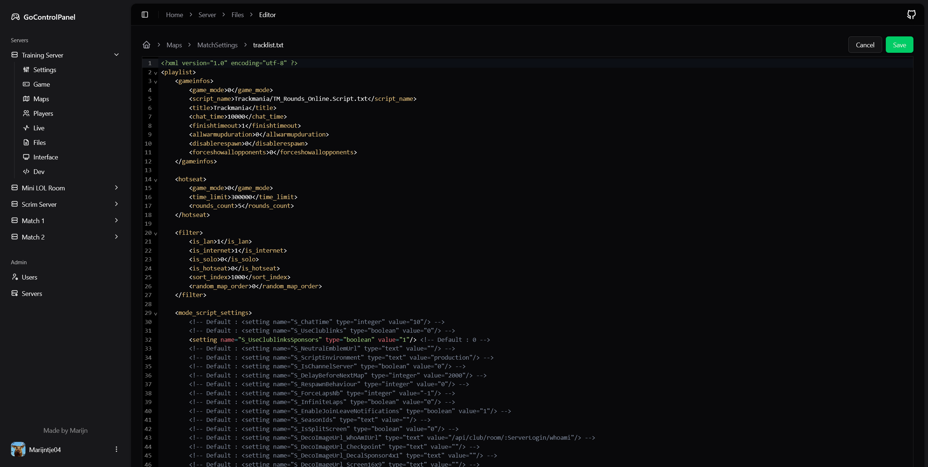Click the Game controller icon
Image resolution: width=928 pixels, height=467 pixels.
26,84
